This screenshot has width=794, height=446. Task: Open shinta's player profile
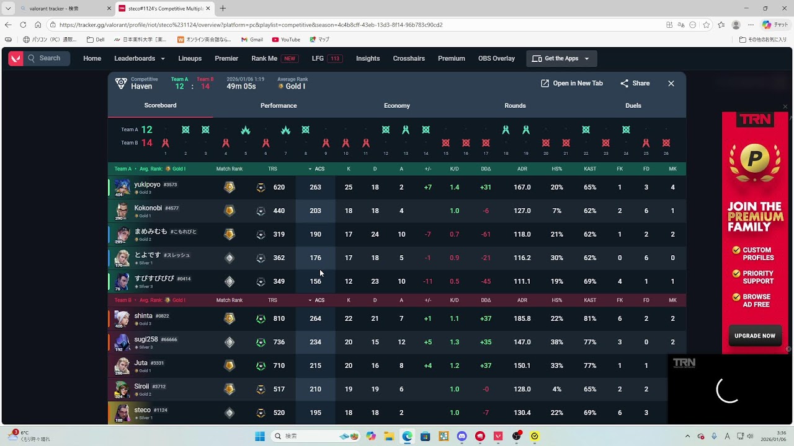[x=143, y=316]
